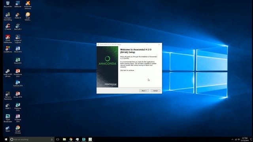Select the Avast Free Antivirus shortcut

pyautogui.click(x=28, y=5)
